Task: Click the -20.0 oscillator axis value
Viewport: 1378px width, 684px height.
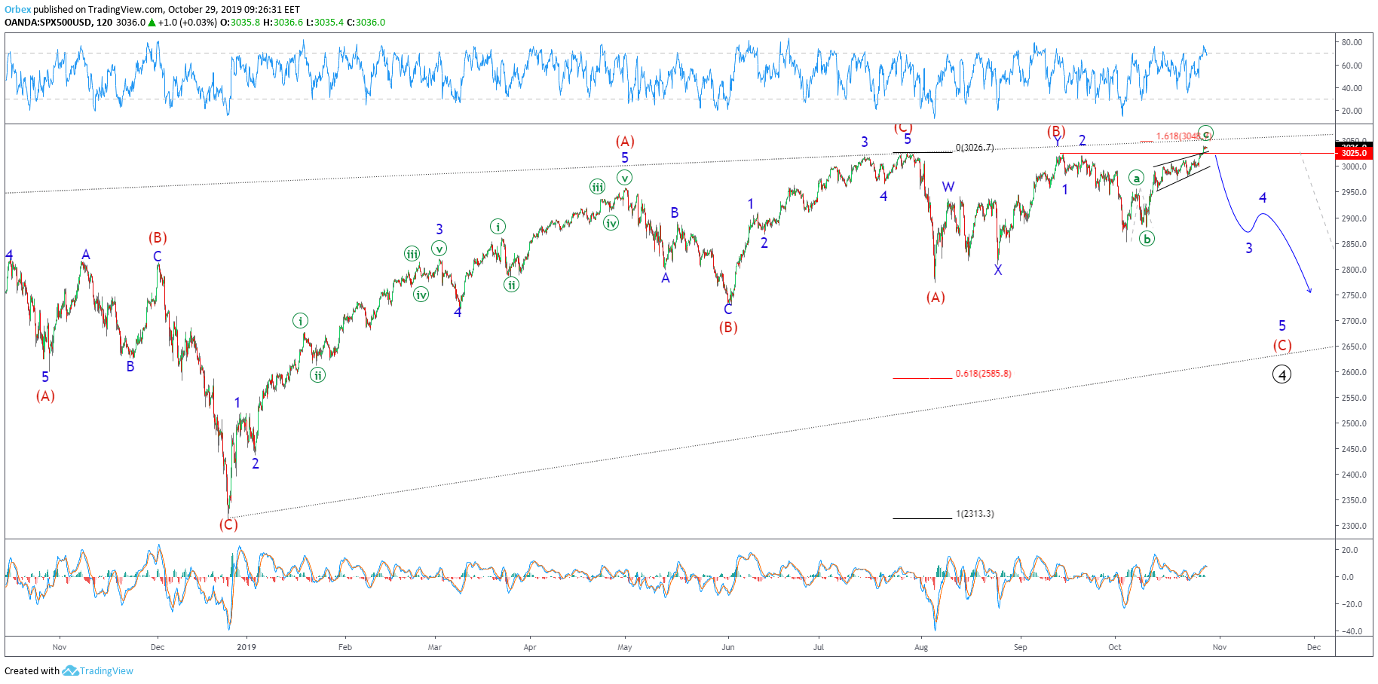Action: [x=1350, y=604]
